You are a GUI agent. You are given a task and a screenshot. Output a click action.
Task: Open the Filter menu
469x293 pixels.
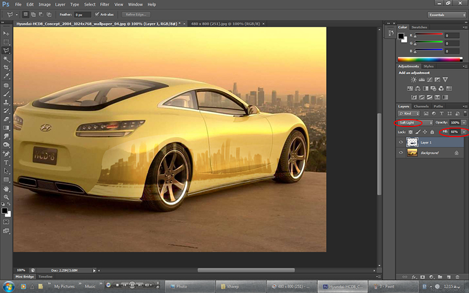coord(104,5)
